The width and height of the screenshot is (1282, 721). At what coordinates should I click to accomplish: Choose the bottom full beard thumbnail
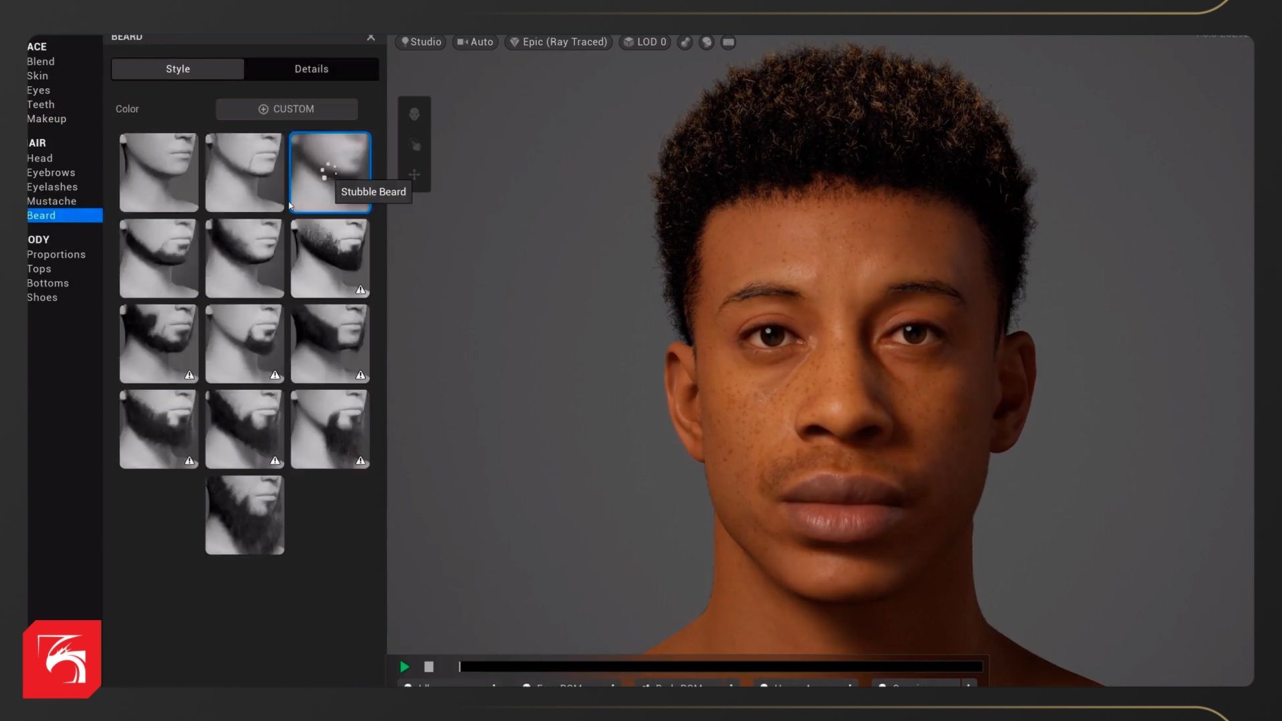(244, 515)
